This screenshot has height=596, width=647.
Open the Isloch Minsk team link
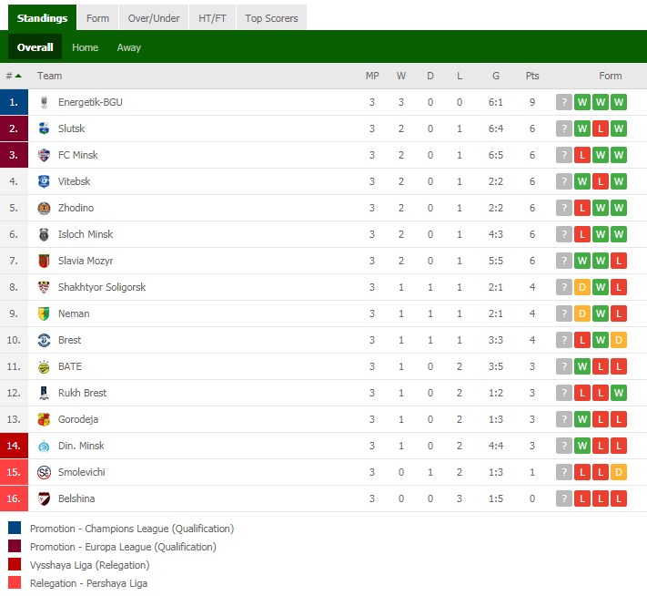(86, 234)
